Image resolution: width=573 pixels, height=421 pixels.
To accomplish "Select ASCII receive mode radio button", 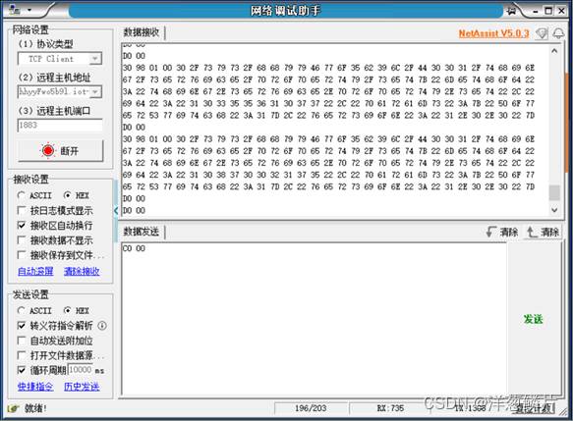I will (x=22, y=195).
